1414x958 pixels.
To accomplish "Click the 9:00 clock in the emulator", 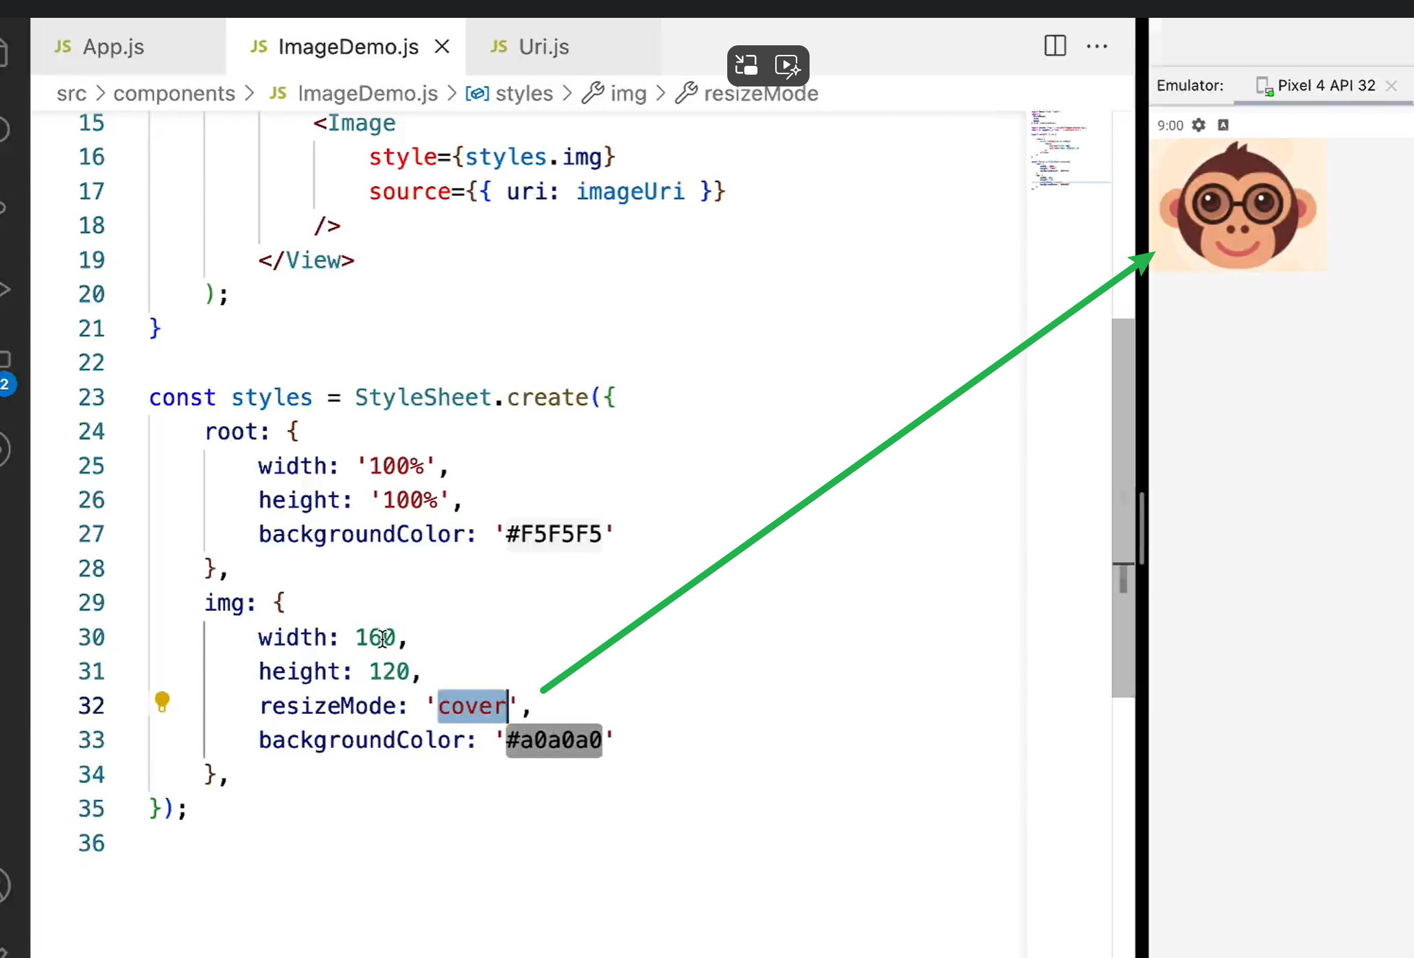I will coord(1170,125).
